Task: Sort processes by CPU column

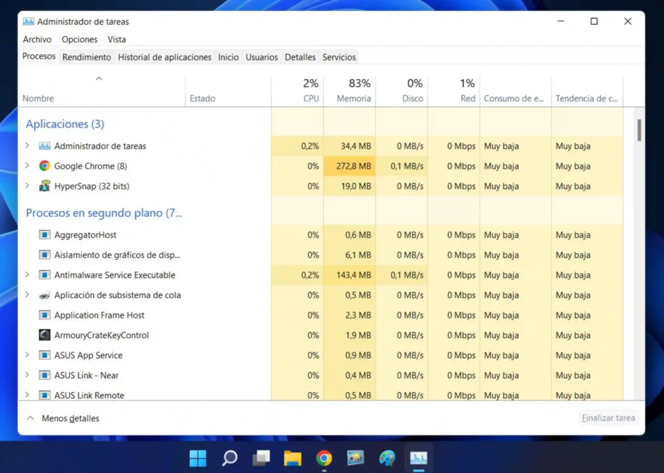Action: [297, 91]
